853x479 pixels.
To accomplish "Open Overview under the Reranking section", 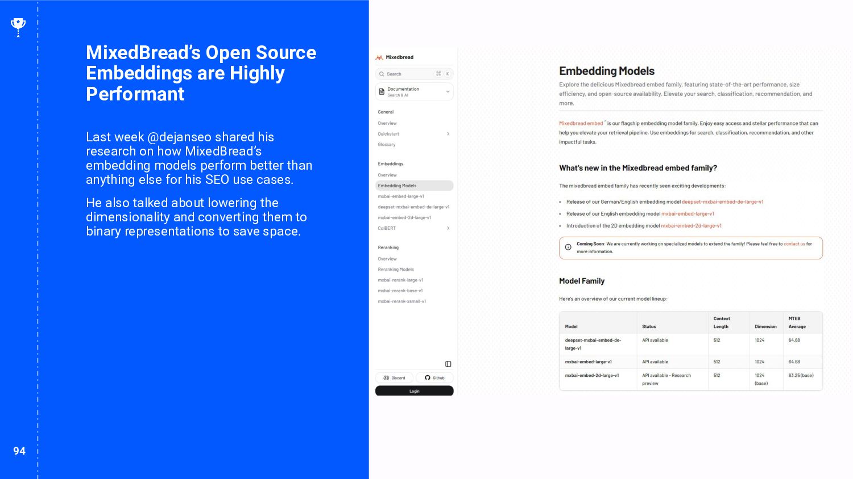I will click(387, 259).
